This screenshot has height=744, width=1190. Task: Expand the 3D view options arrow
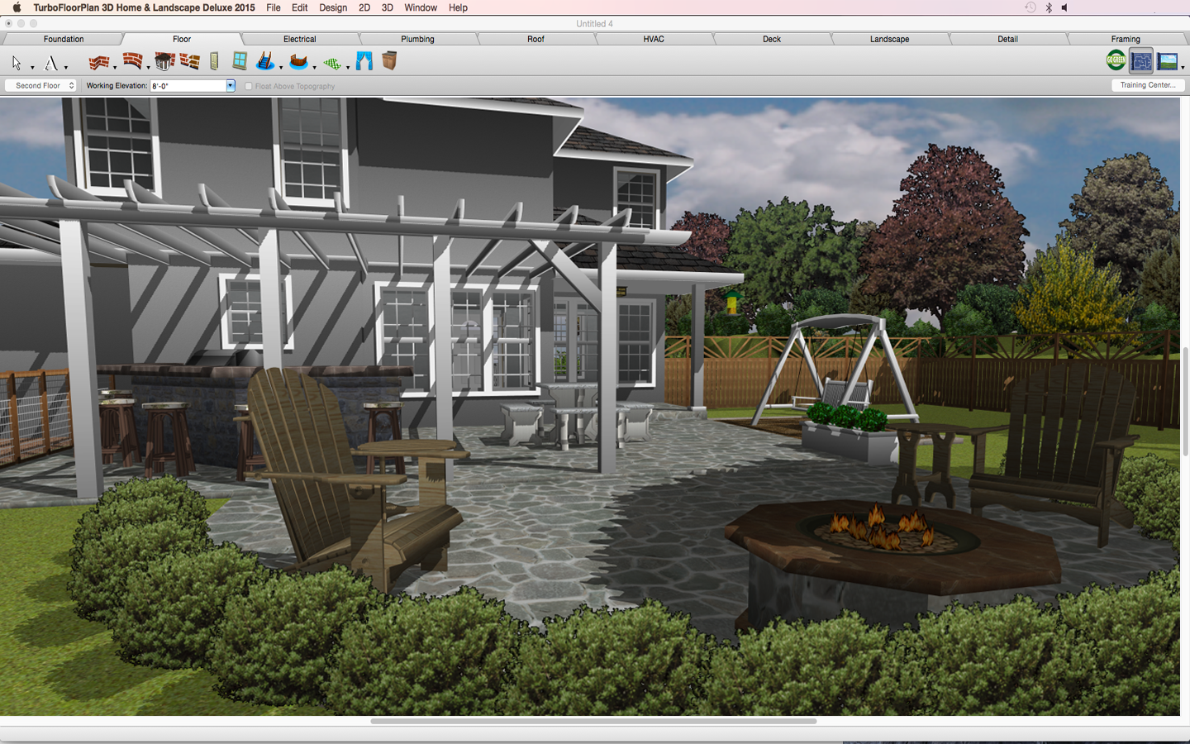coord(1183,68)
